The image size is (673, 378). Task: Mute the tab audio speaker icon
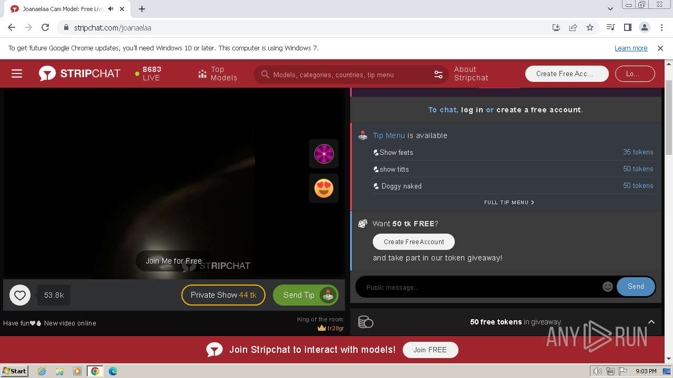[x=111, y=9]
